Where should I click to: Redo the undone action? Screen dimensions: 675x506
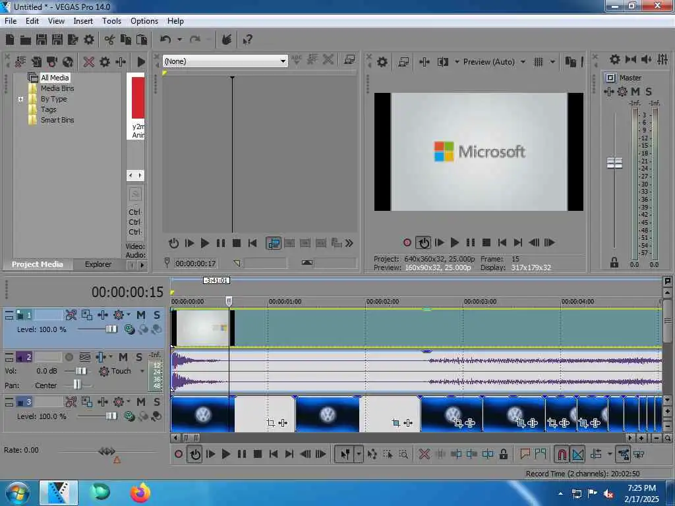[x=195, y=40]
